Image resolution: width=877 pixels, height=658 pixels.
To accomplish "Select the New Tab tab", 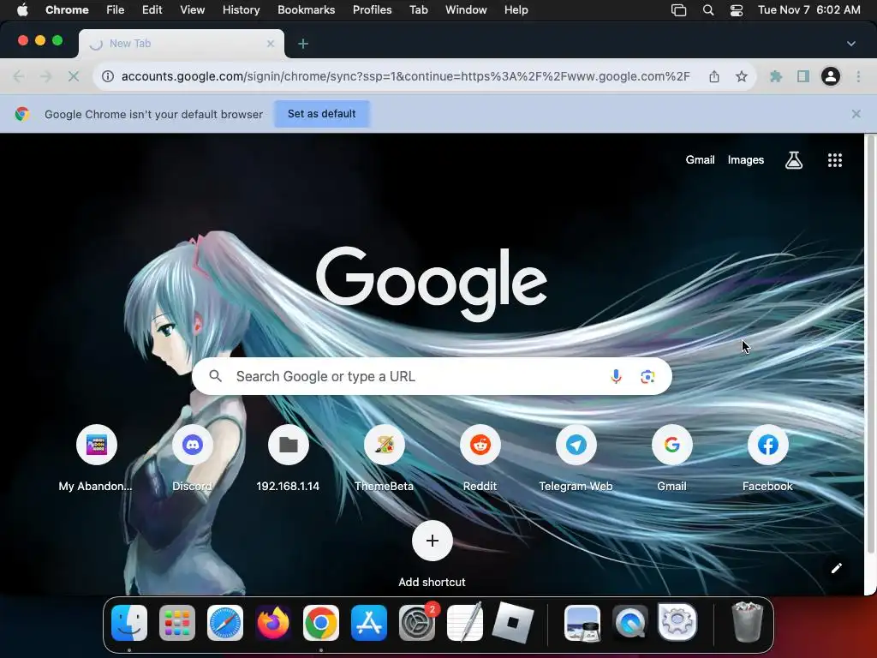I will [x=182, y=44].
